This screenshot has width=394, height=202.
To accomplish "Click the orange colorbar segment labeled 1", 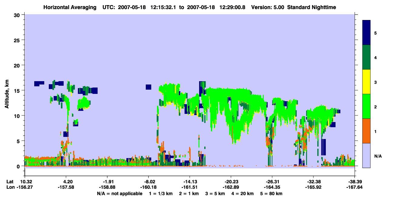I will click(x=366, y=131).
